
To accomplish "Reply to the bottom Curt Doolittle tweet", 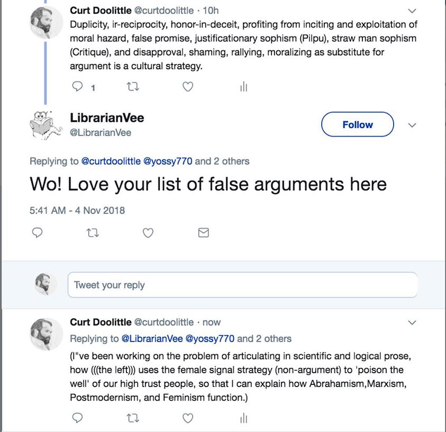I will [77, 418].
